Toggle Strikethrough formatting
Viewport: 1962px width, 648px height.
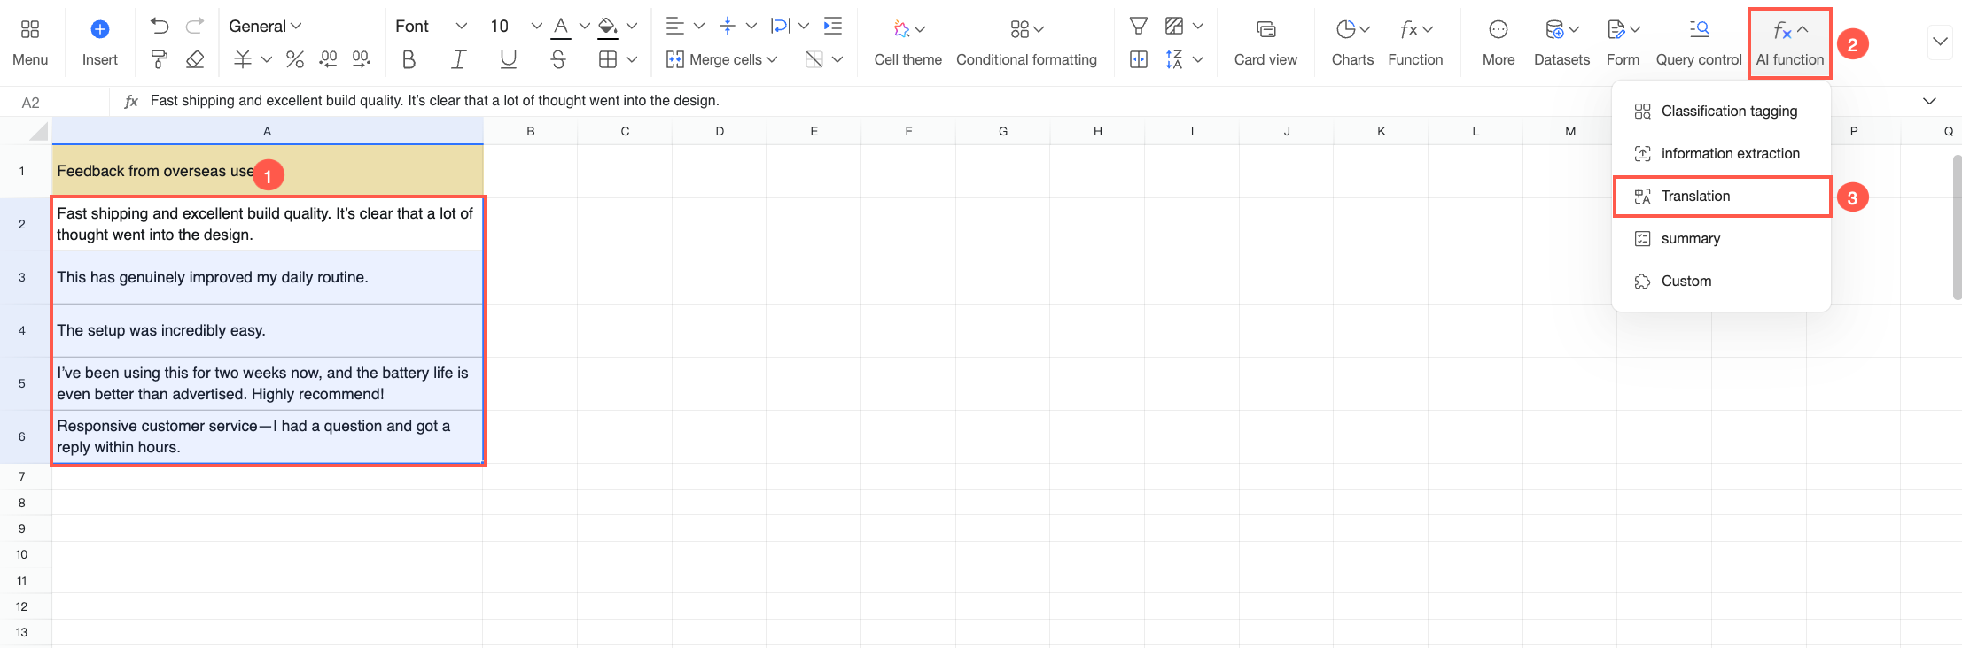click(557, 59)
